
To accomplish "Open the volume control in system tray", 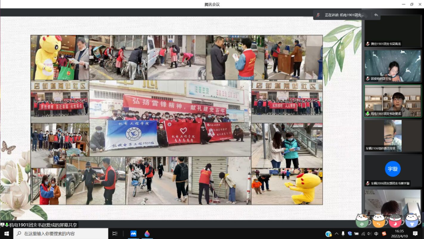I will coord(369,234).
